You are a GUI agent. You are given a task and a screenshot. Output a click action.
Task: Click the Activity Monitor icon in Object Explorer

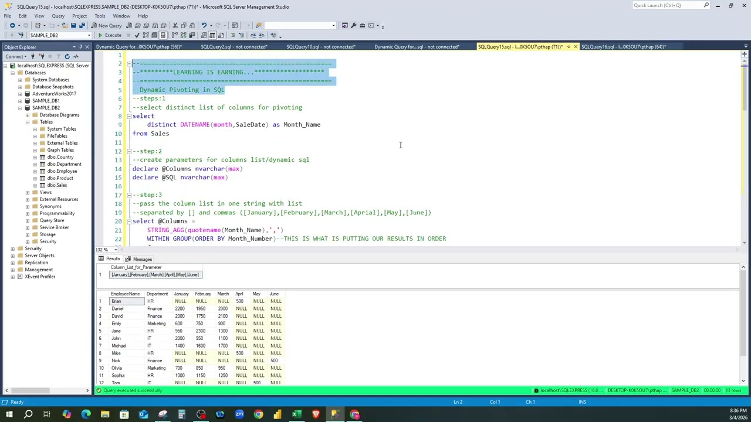76,56
